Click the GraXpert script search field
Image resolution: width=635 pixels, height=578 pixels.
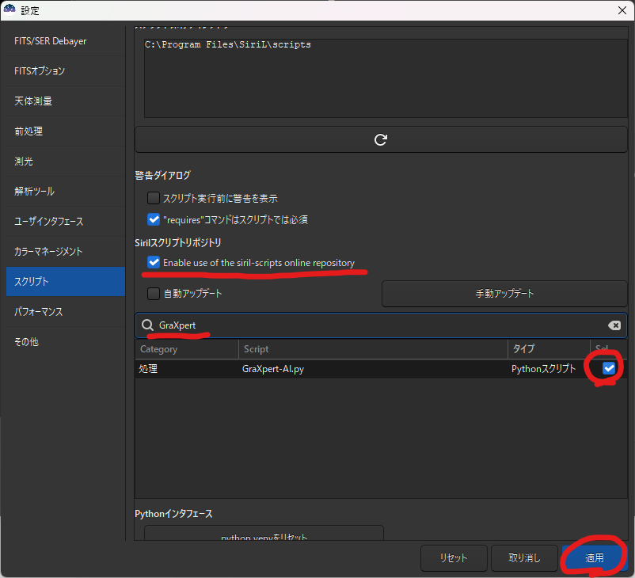click(x=380, y=325)
